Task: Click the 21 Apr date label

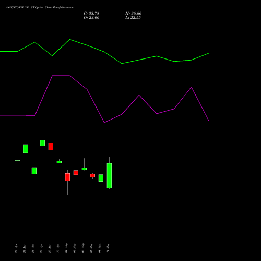Action: pos(25,248)
